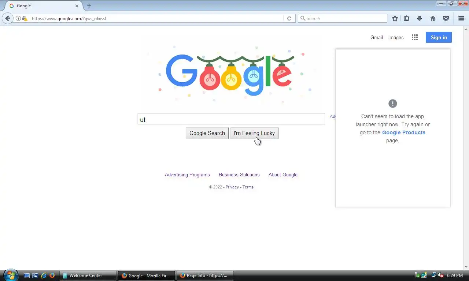Launch Firefox from quick launch
The image size is (469, 281).
[x=52, y=276]
